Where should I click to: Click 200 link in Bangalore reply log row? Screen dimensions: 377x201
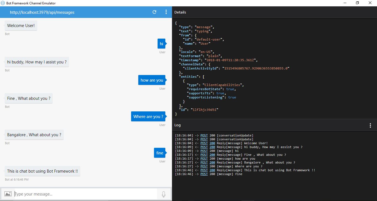click(x=212, y=162)
